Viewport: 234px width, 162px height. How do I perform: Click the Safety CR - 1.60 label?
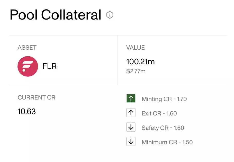coord(163,128)
